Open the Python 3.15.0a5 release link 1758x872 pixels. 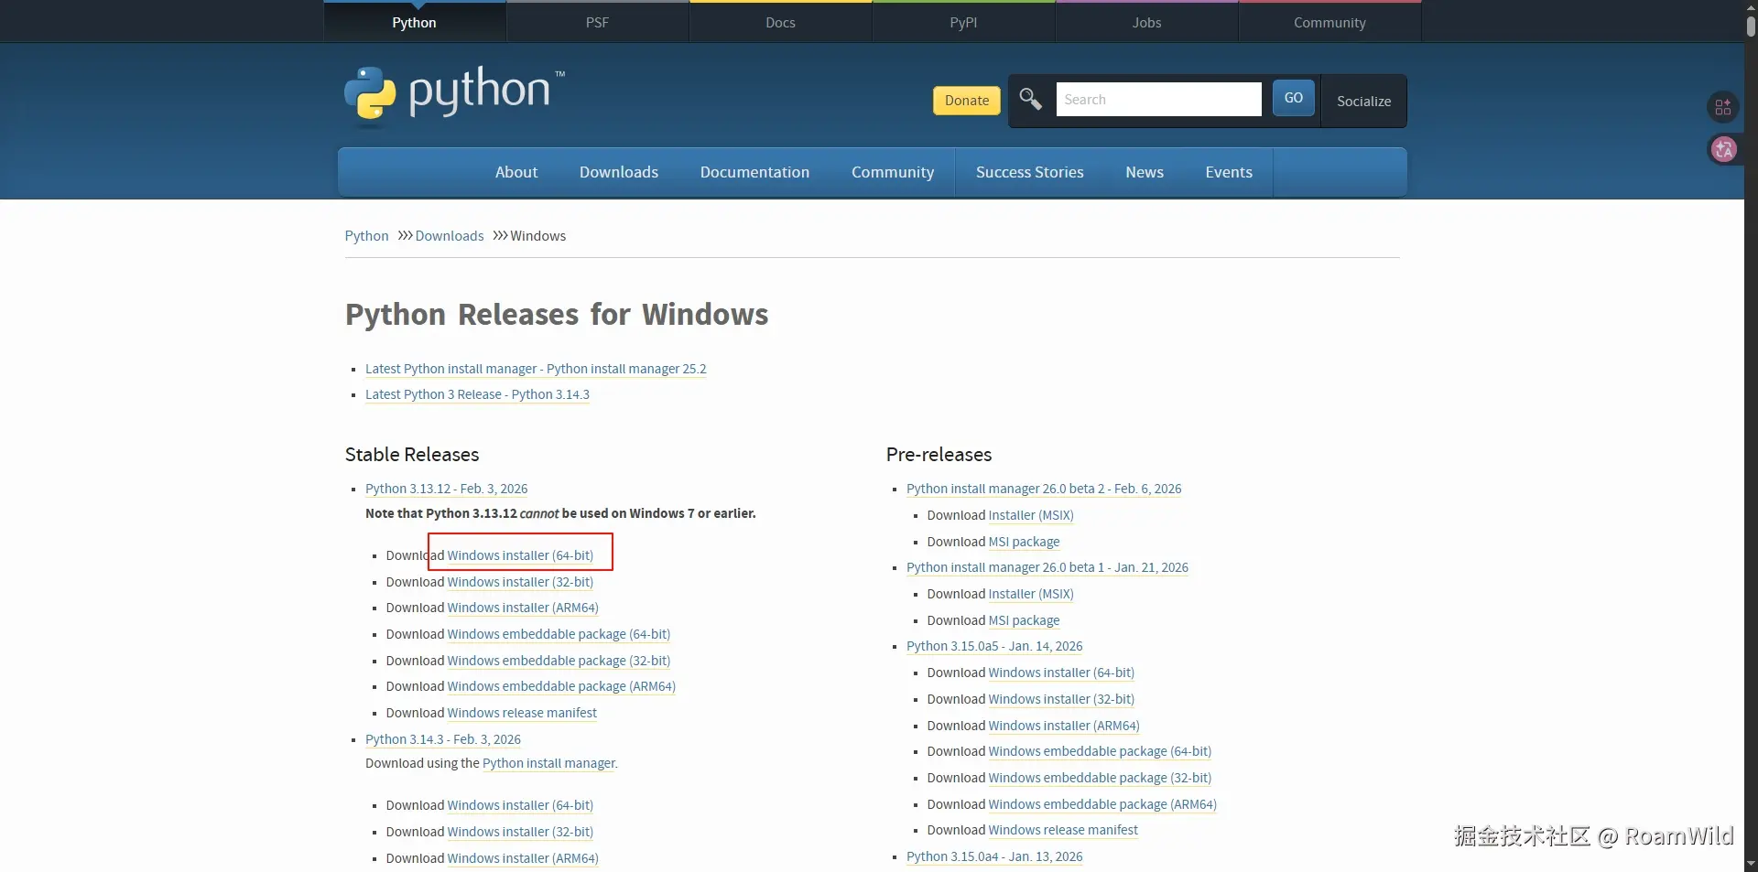coord(994,646)
